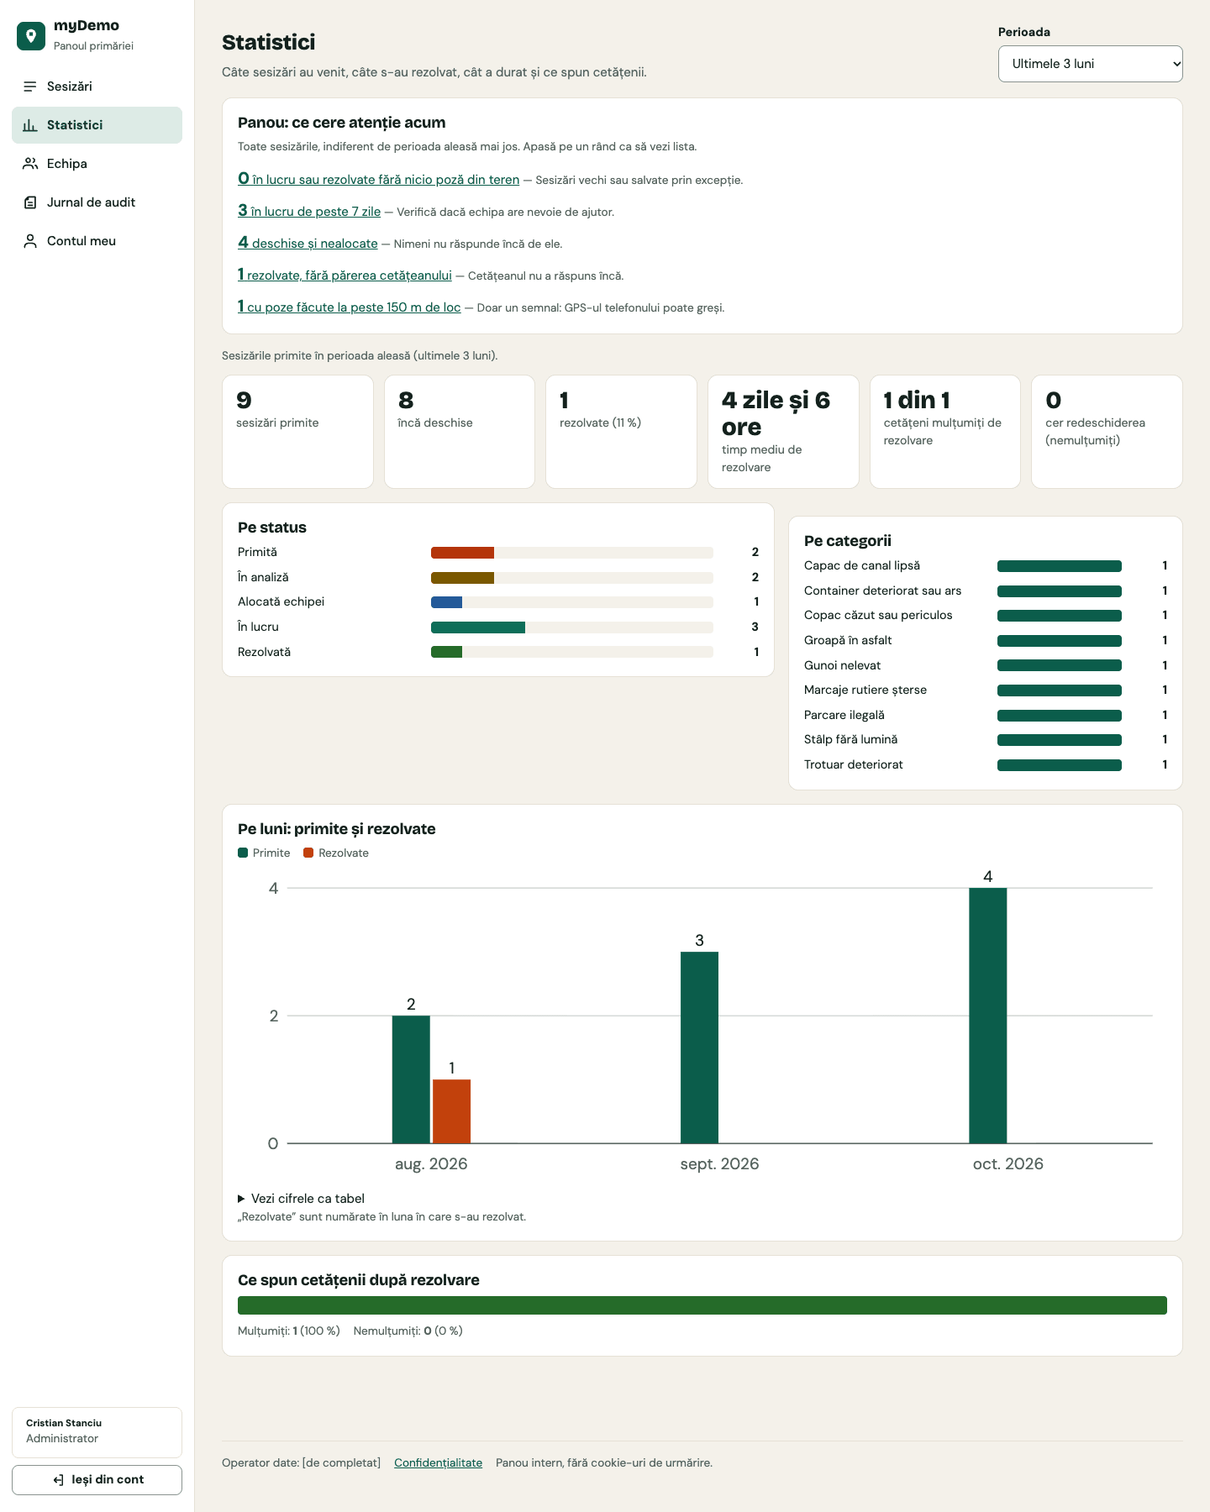Click the Jurnal de audit document icon
The height and width of the screenshot is (1512, 1210).
pyautogui.click(x=30, y=202)
